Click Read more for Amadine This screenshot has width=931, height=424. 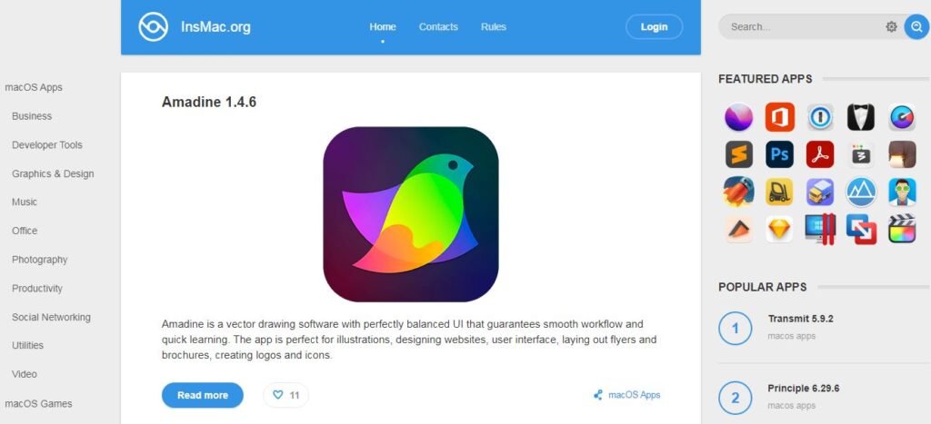(203, 395)
